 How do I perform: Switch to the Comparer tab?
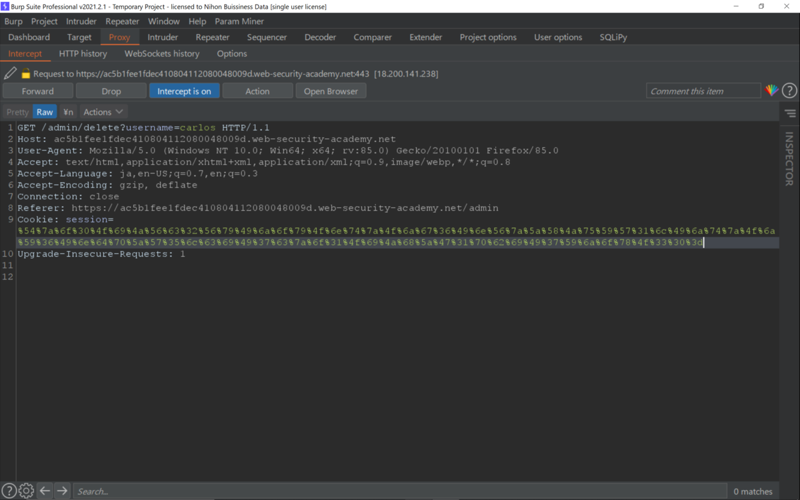point(373,37)
